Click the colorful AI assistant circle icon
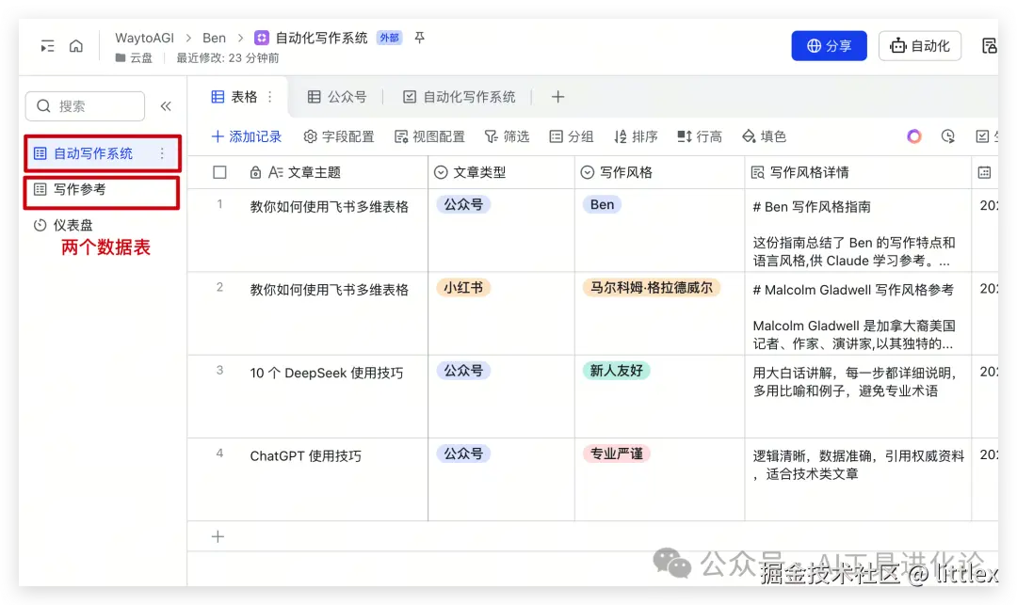 click(913, 136)
